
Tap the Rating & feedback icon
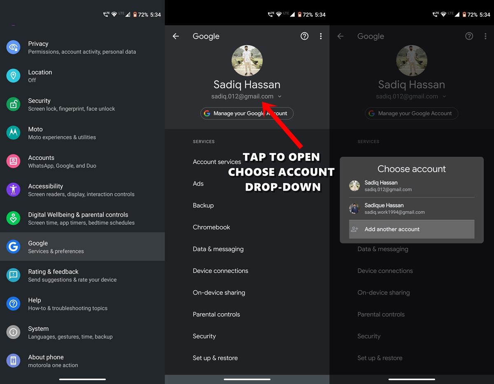13,275
